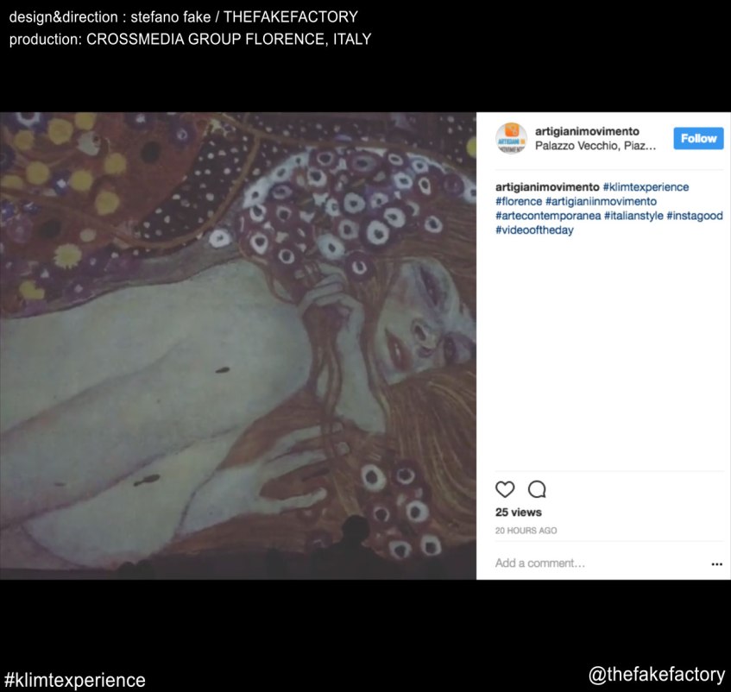This screenshot has width=731, height=692.
Task: Open the #florence hashtag
Action: pos(519,202)
